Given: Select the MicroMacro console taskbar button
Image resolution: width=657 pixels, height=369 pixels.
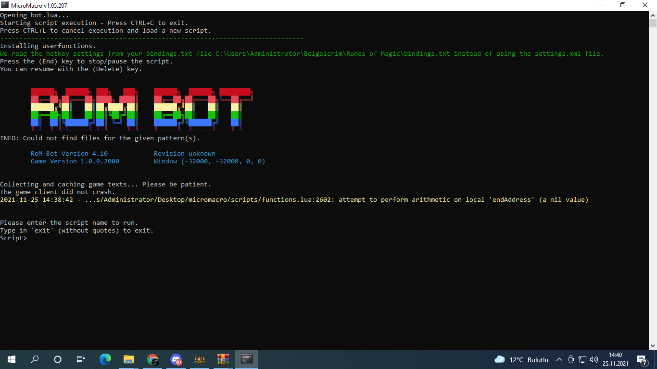Looking at the screenshot, I should click(x=247, y=359).
